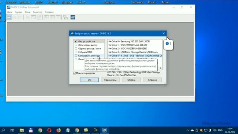Close the Выбрать диск / задачу dialog
Image resolution: width=238 pixels, height=134 pixels.
164,33
